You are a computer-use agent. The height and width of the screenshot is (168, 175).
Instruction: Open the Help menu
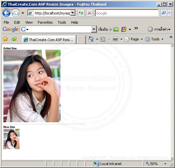[74, 22]
